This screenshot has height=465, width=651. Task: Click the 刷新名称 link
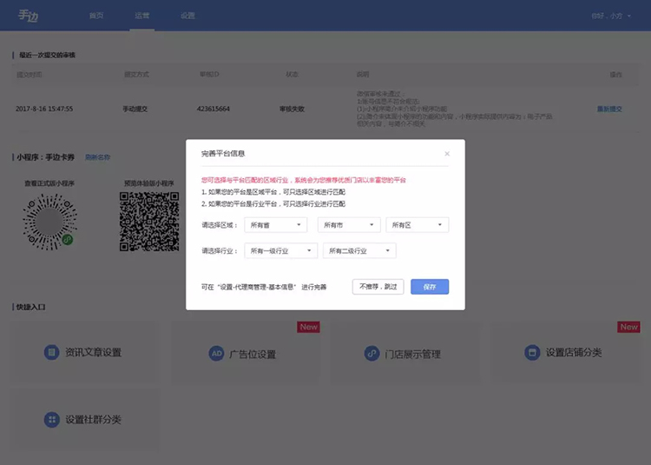(97, 157)
